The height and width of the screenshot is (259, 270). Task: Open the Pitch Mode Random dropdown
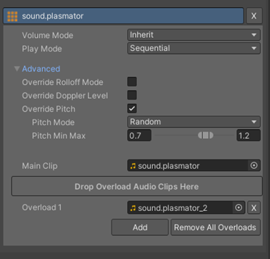click(194, 122)
